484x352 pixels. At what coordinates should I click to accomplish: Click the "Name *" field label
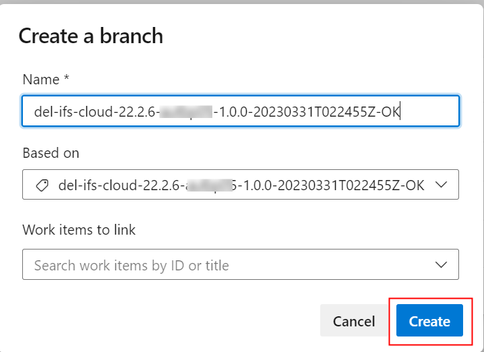click(46, 80)
